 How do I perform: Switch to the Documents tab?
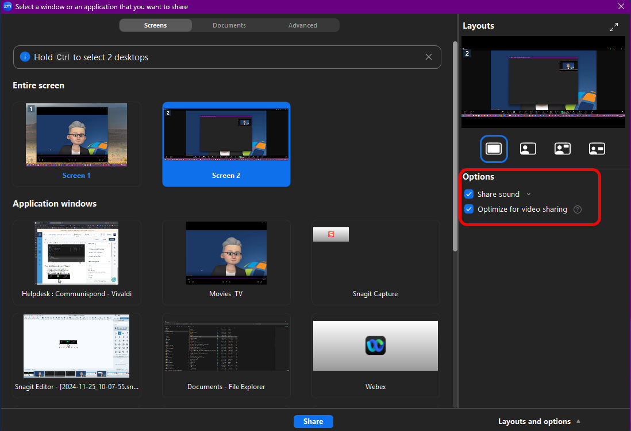point(229,25)
